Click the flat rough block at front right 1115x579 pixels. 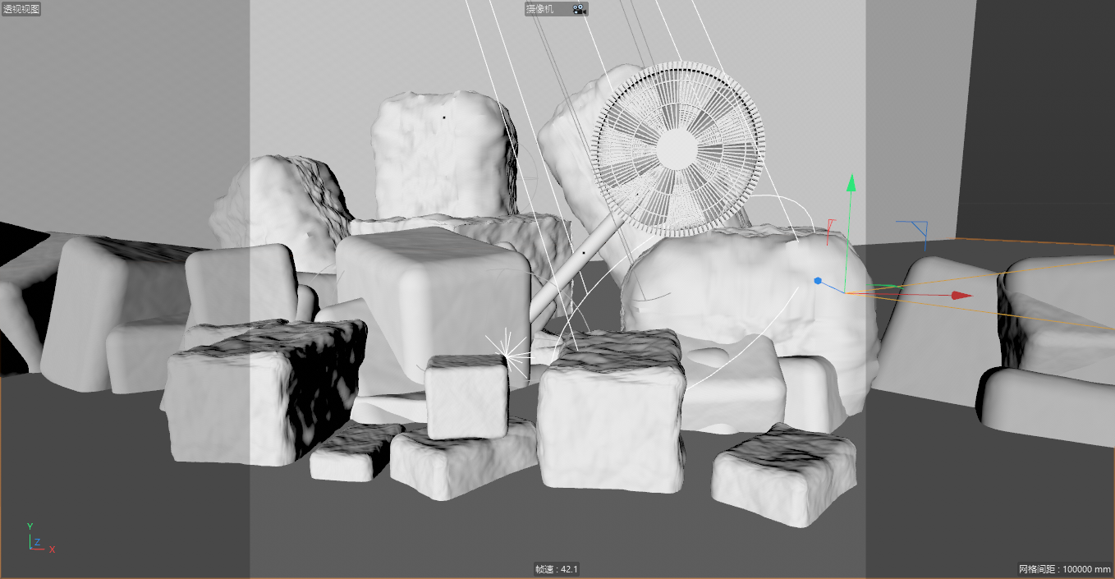tap(782, 475)
